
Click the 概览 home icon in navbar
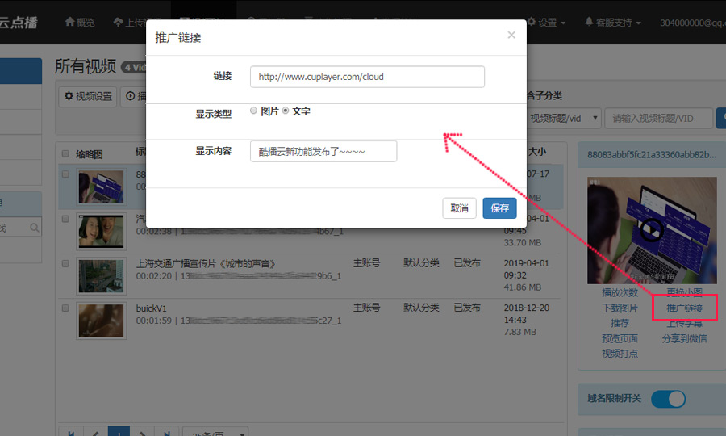[x=70, y=22]
